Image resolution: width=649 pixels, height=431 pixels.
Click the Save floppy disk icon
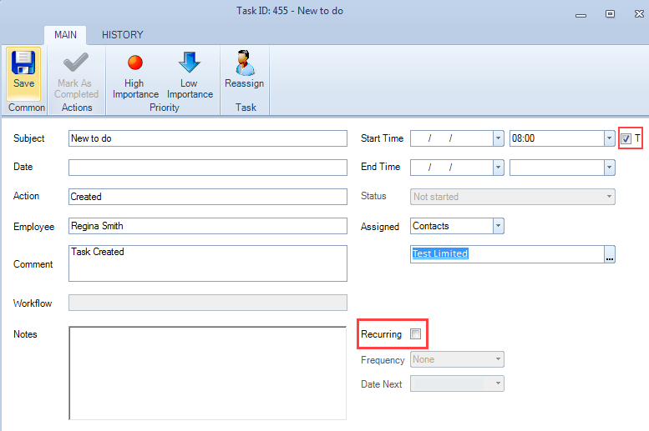(x=23, y=63)
